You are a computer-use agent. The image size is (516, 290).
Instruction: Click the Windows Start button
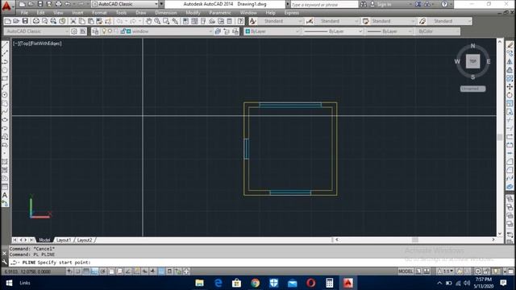[x=9, y=283]
